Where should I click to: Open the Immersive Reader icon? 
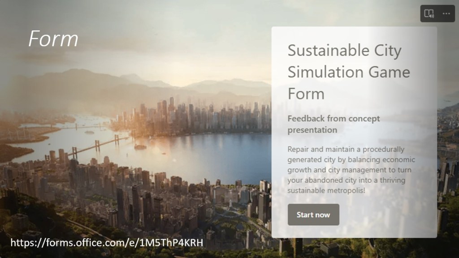[x=429, y=13]
